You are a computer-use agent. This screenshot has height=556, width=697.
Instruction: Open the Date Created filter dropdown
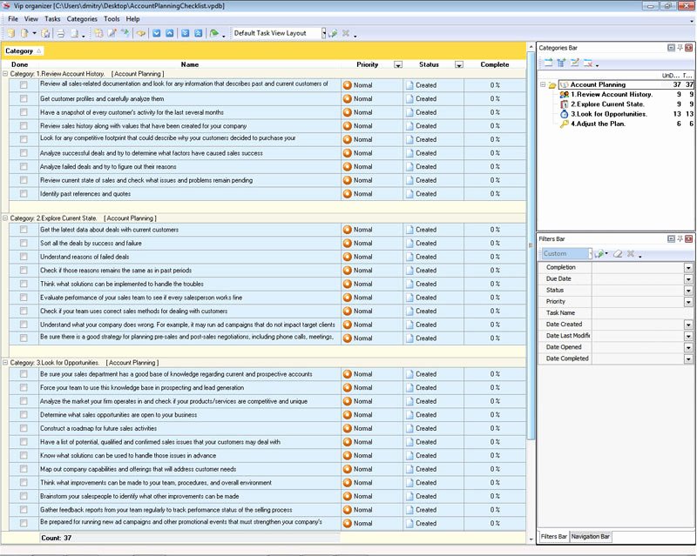[688, 325]
